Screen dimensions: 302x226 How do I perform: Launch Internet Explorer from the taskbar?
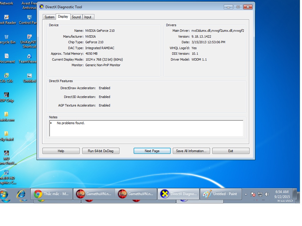click(21, 194)
